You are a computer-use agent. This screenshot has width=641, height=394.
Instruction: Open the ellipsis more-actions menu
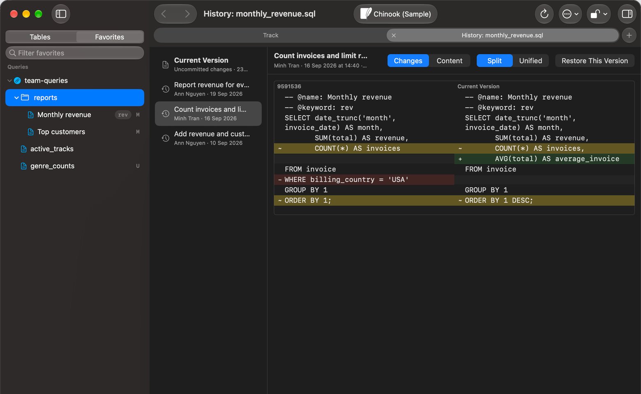click(x=570, y=14)
